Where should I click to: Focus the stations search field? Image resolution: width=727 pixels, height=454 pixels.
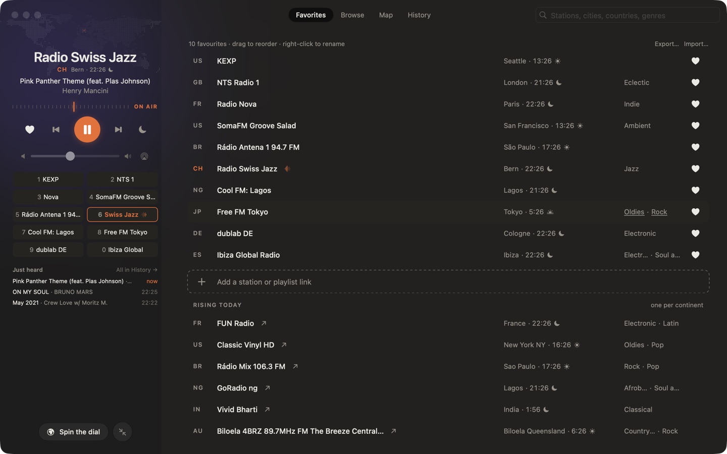628,15
